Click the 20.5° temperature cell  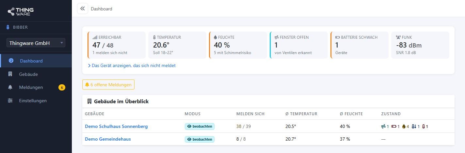[x=291, y=126]
